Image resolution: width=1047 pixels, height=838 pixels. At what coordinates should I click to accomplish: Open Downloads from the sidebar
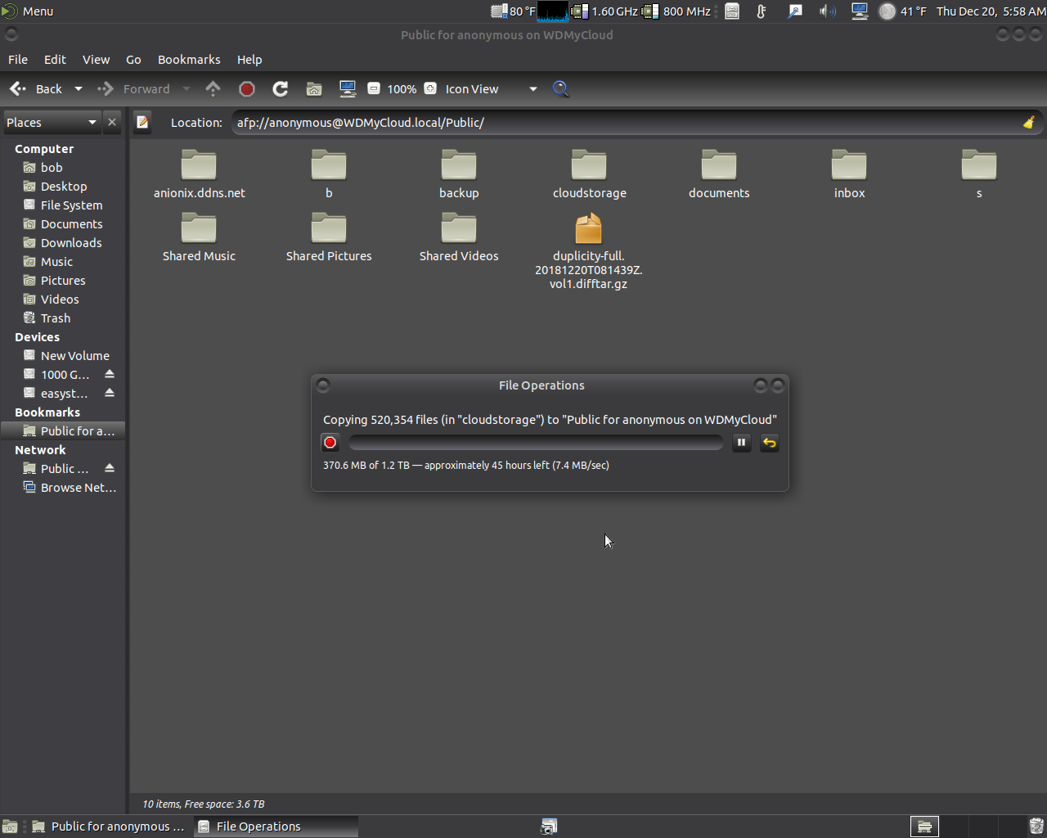(x=63, y=243)
